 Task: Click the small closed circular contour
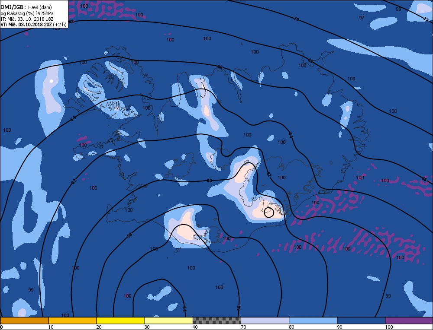[x=269, y=213]
